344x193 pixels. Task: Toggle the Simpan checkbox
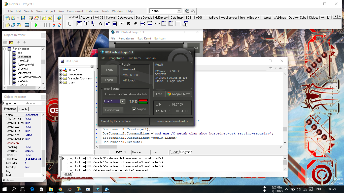pyautogui.click(x=134, y=109)
